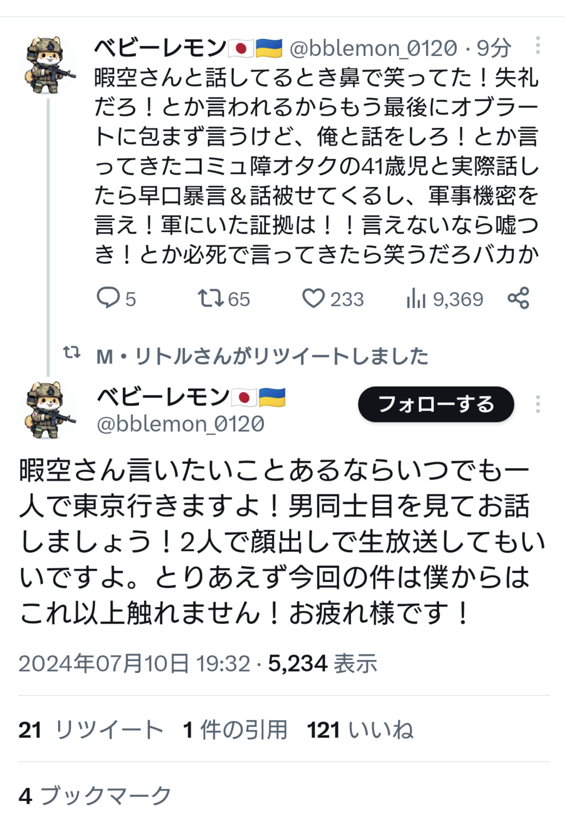565x823 pixels.
Task: Click the small retweet icon beside M・リトル
Action: (x=72, y=352)
